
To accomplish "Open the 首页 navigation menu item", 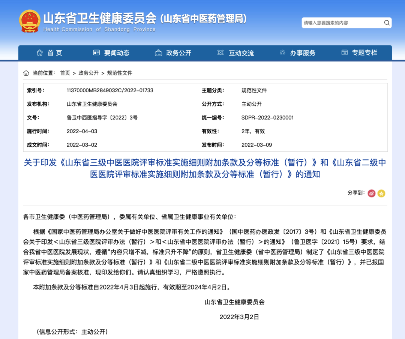I will [54, 52].
